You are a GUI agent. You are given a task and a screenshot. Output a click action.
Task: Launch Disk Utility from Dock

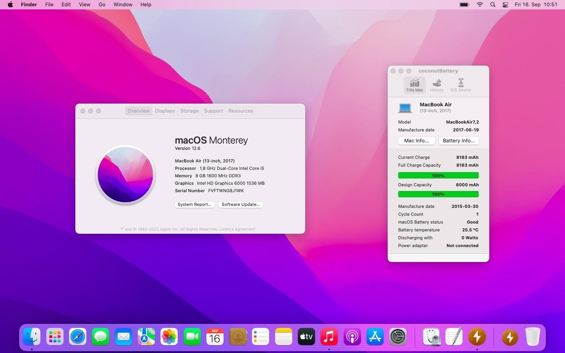(431, 337)
